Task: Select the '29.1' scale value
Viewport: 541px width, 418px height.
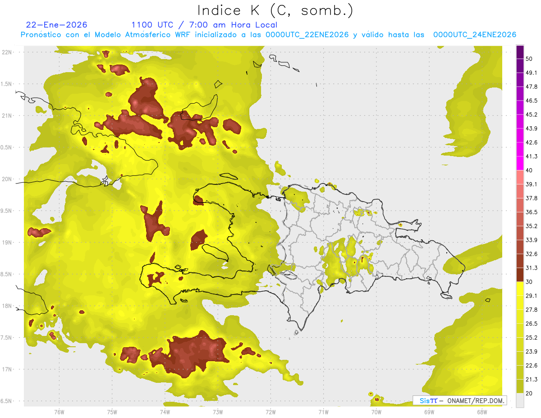Action: point(532,296)
